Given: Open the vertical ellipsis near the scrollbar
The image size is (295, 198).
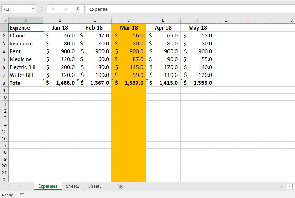Looking at the screenshot, I should 281,186.
